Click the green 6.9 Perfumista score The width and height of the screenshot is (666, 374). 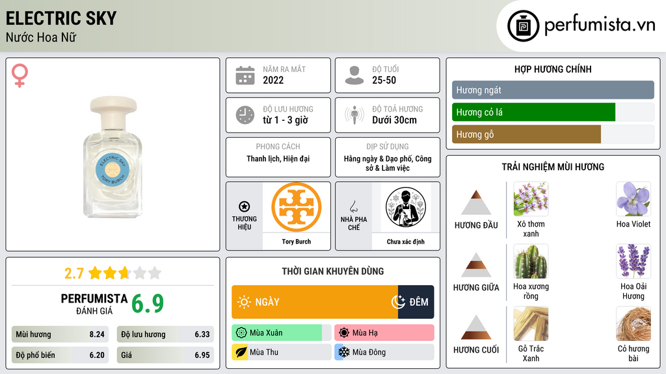pos(148,304)
